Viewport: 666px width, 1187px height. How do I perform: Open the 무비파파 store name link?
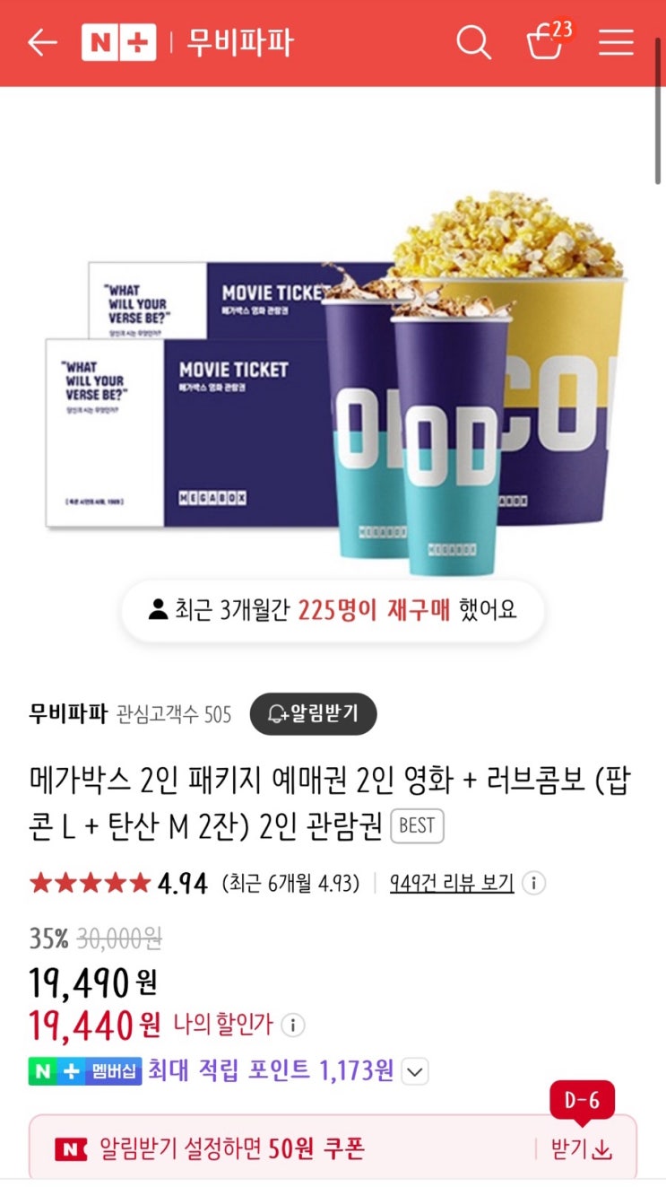pyautogui.click(x=67, y=713)
